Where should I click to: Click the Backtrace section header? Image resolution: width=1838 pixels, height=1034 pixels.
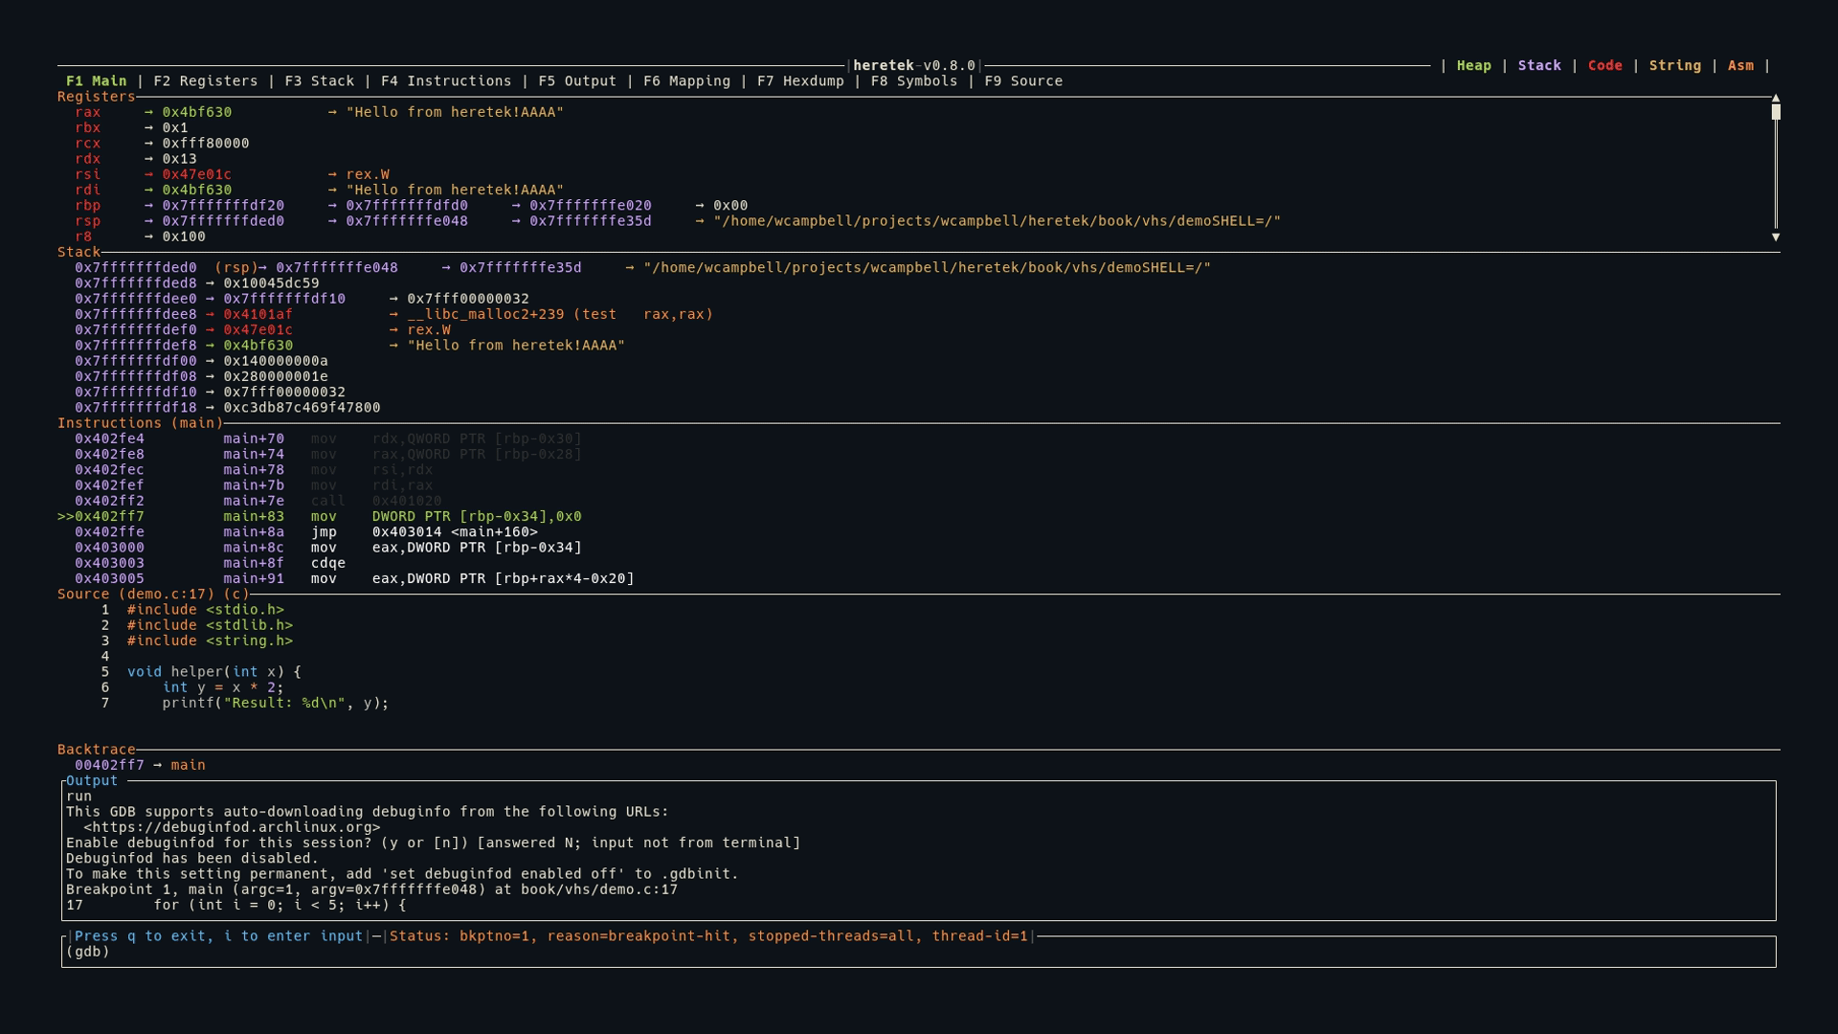tap(96, 750)
